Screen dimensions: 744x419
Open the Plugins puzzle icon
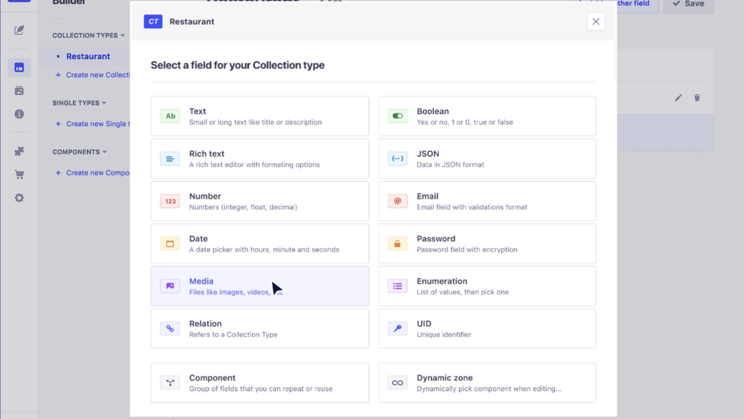[19, 150]
